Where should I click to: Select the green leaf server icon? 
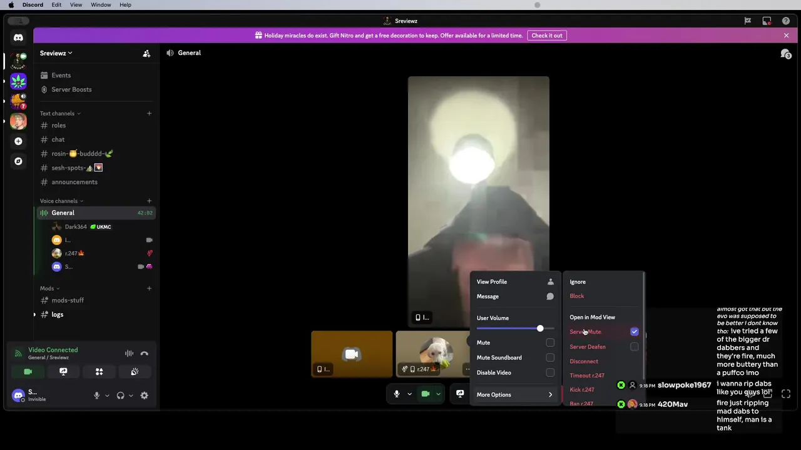pyautogui.click(x=18, y=81)
